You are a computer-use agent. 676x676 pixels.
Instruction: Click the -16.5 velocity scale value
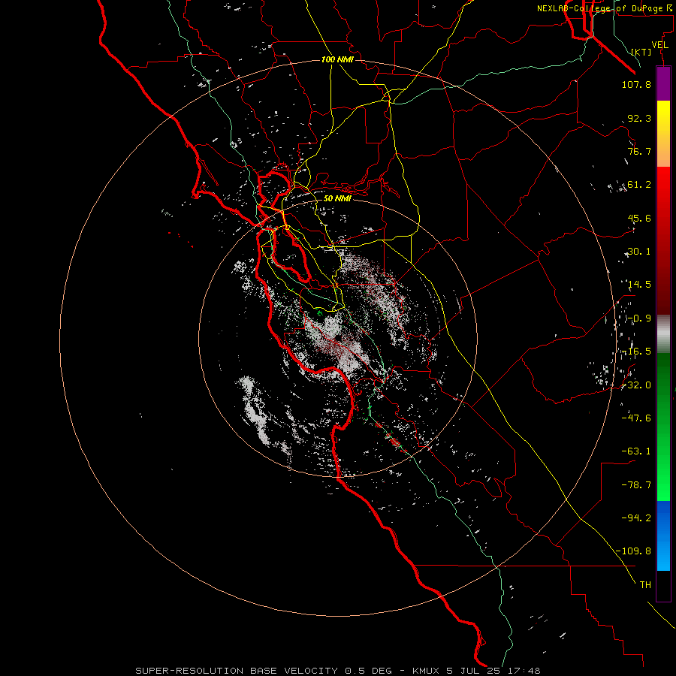tap(636, 352)
